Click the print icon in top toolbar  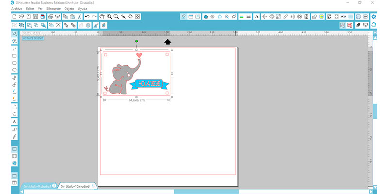pos(50,16)
